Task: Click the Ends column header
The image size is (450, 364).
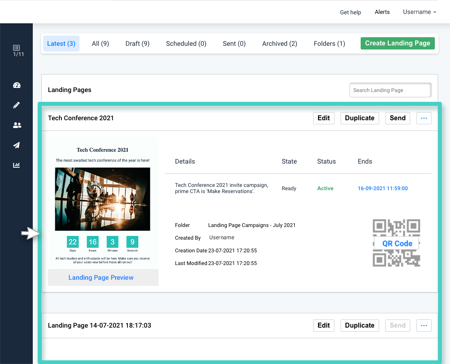Action: point(365,162)
